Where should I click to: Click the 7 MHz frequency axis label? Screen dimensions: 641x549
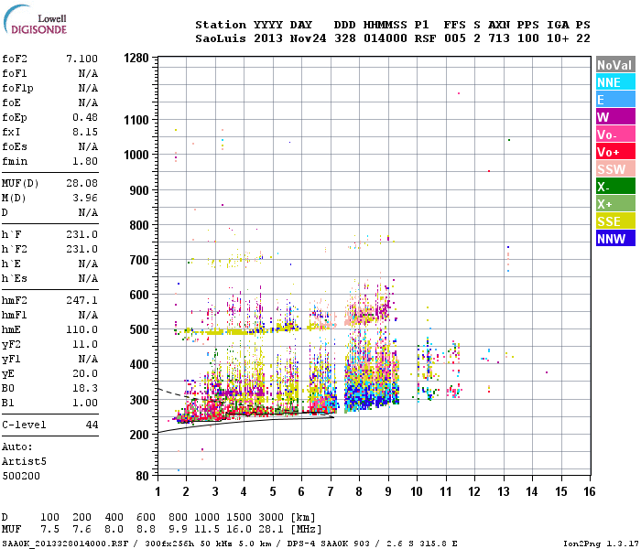[x=331, y=491]
